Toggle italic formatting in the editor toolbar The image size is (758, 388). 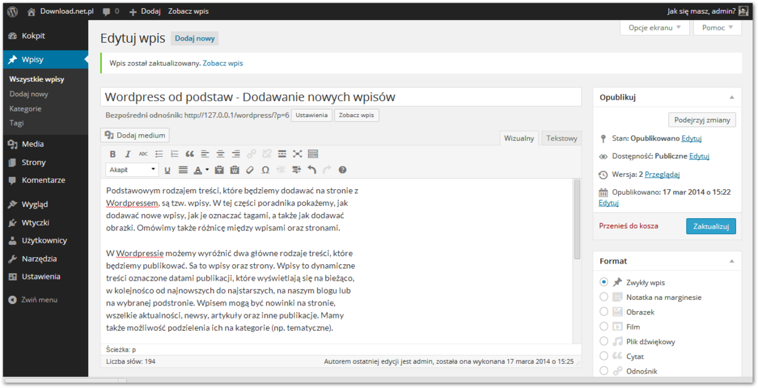pyautogui.click(x=127, y=154)
